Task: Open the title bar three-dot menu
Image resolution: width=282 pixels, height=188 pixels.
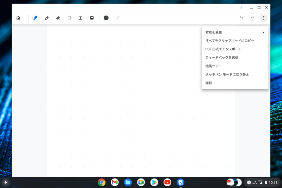Action: point(241,7)
